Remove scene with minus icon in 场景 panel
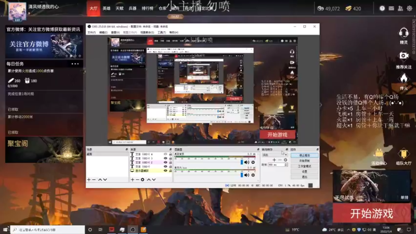Image resolution: width=416 pixels, height=234 pixels. [94, 179]
